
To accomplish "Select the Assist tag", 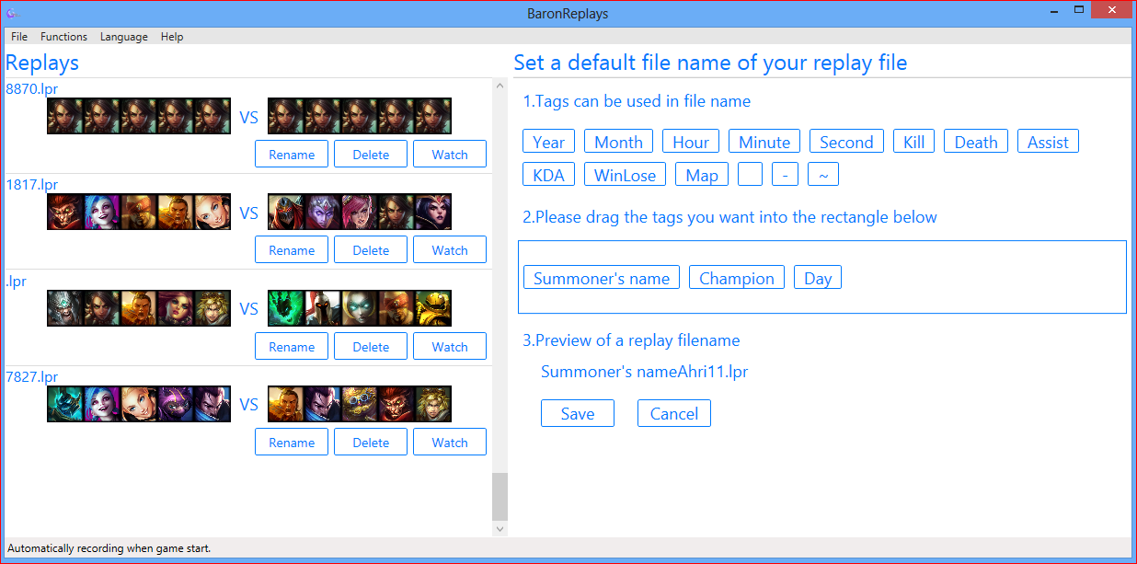I will pyautogui.click(x=1048, y=142).
